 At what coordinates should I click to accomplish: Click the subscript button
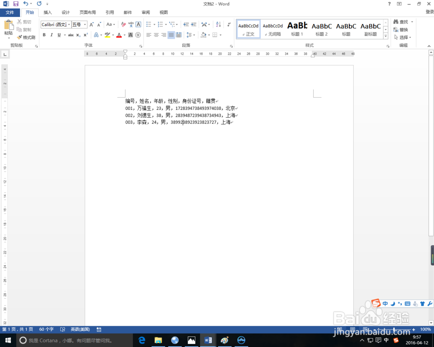click(x=78, y=35)
